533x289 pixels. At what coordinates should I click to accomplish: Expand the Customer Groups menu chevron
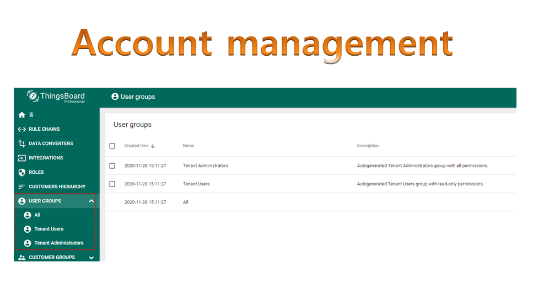tap(91, 258)
